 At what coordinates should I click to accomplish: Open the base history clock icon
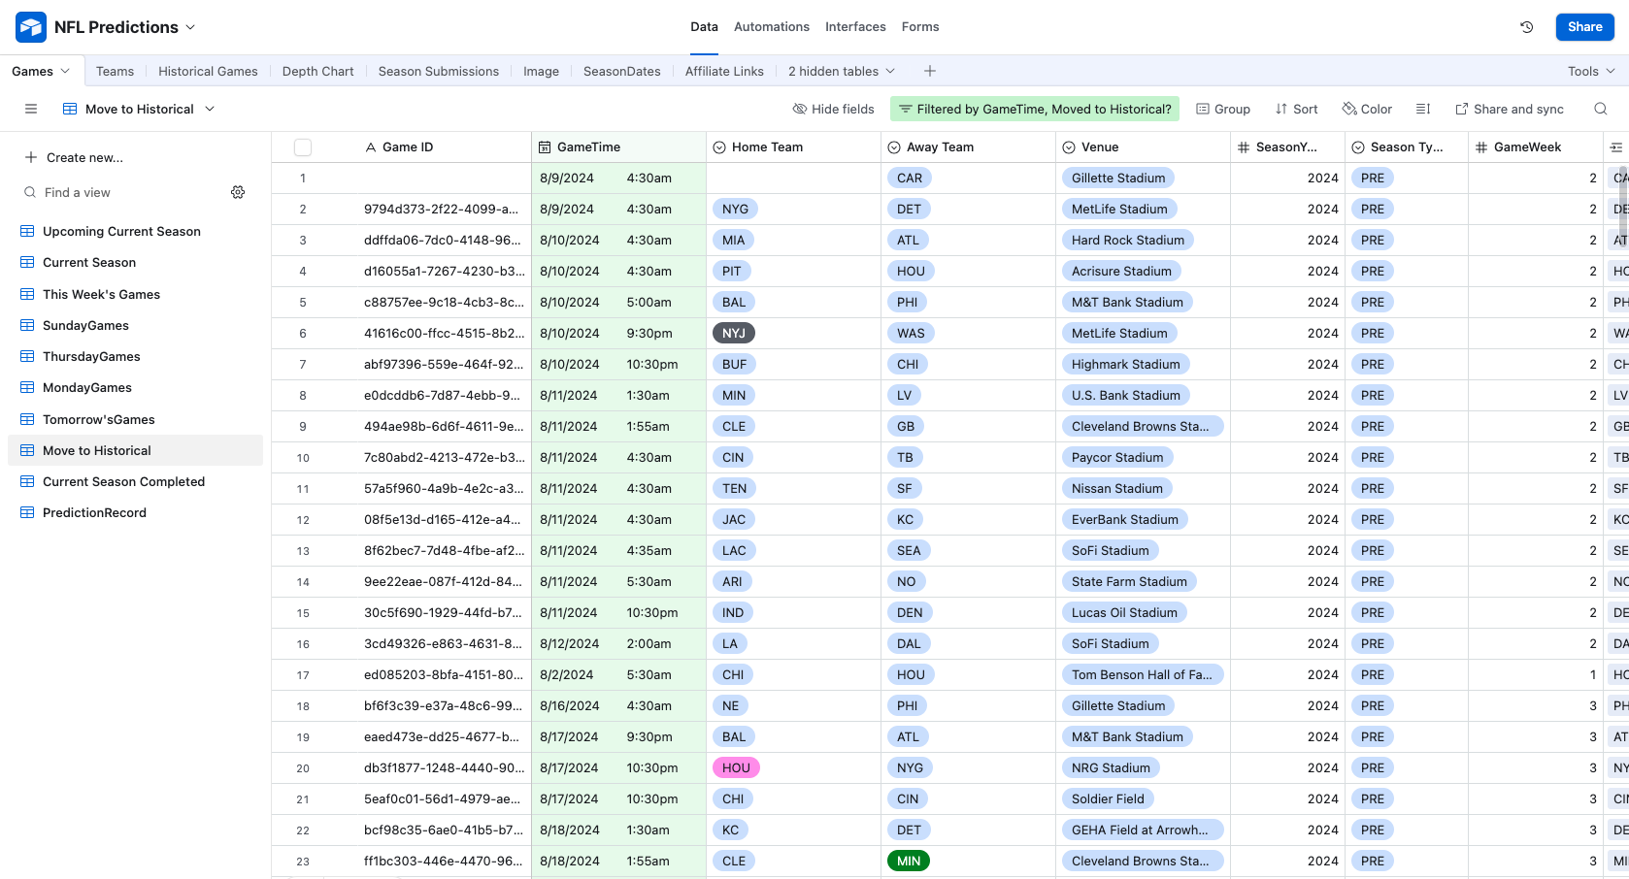coord(1527,27)
